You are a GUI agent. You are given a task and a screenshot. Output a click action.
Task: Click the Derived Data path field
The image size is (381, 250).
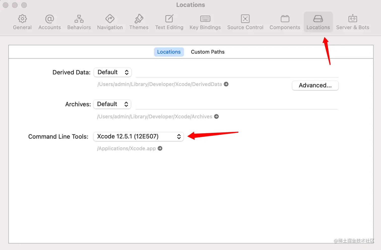point(237,73)
